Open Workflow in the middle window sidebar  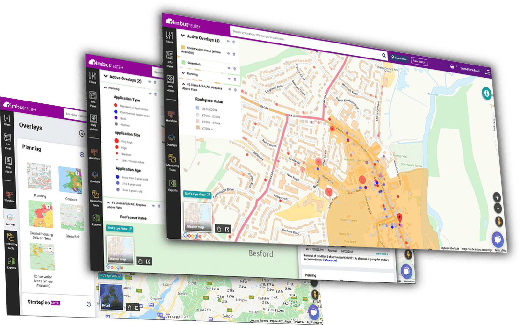[94, 154]
